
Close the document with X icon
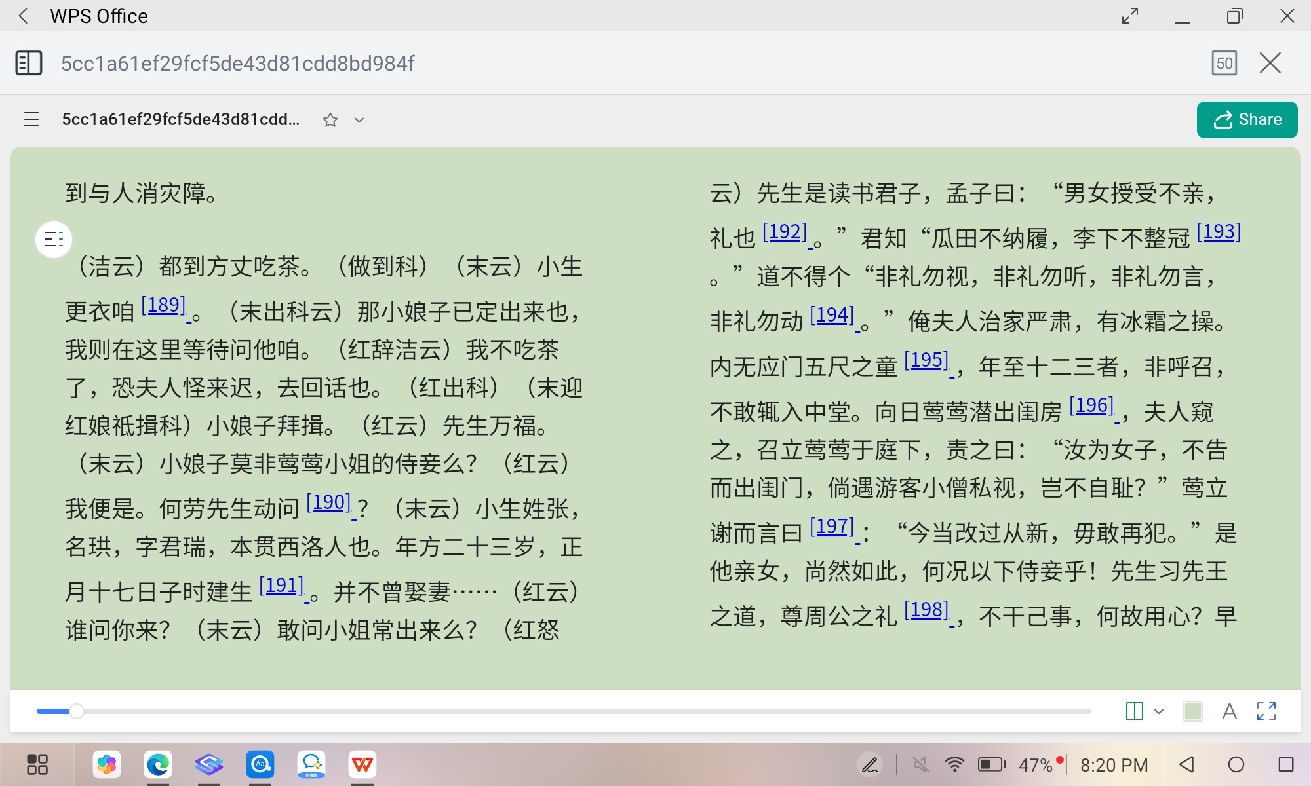tap(1270, 64)
